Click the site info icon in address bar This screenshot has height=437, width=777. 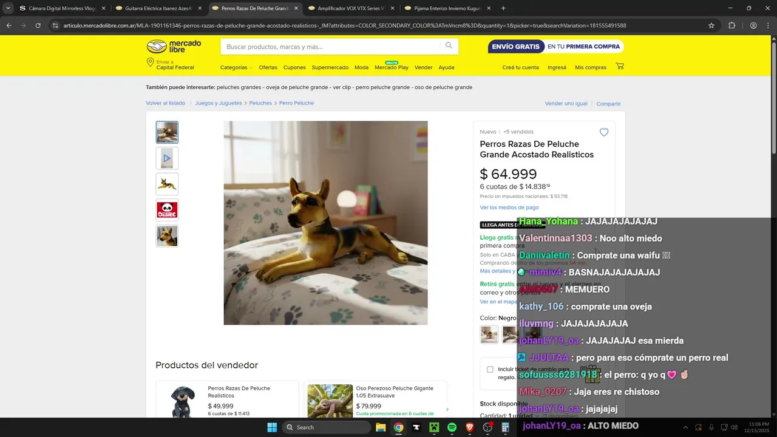(55, 25)
